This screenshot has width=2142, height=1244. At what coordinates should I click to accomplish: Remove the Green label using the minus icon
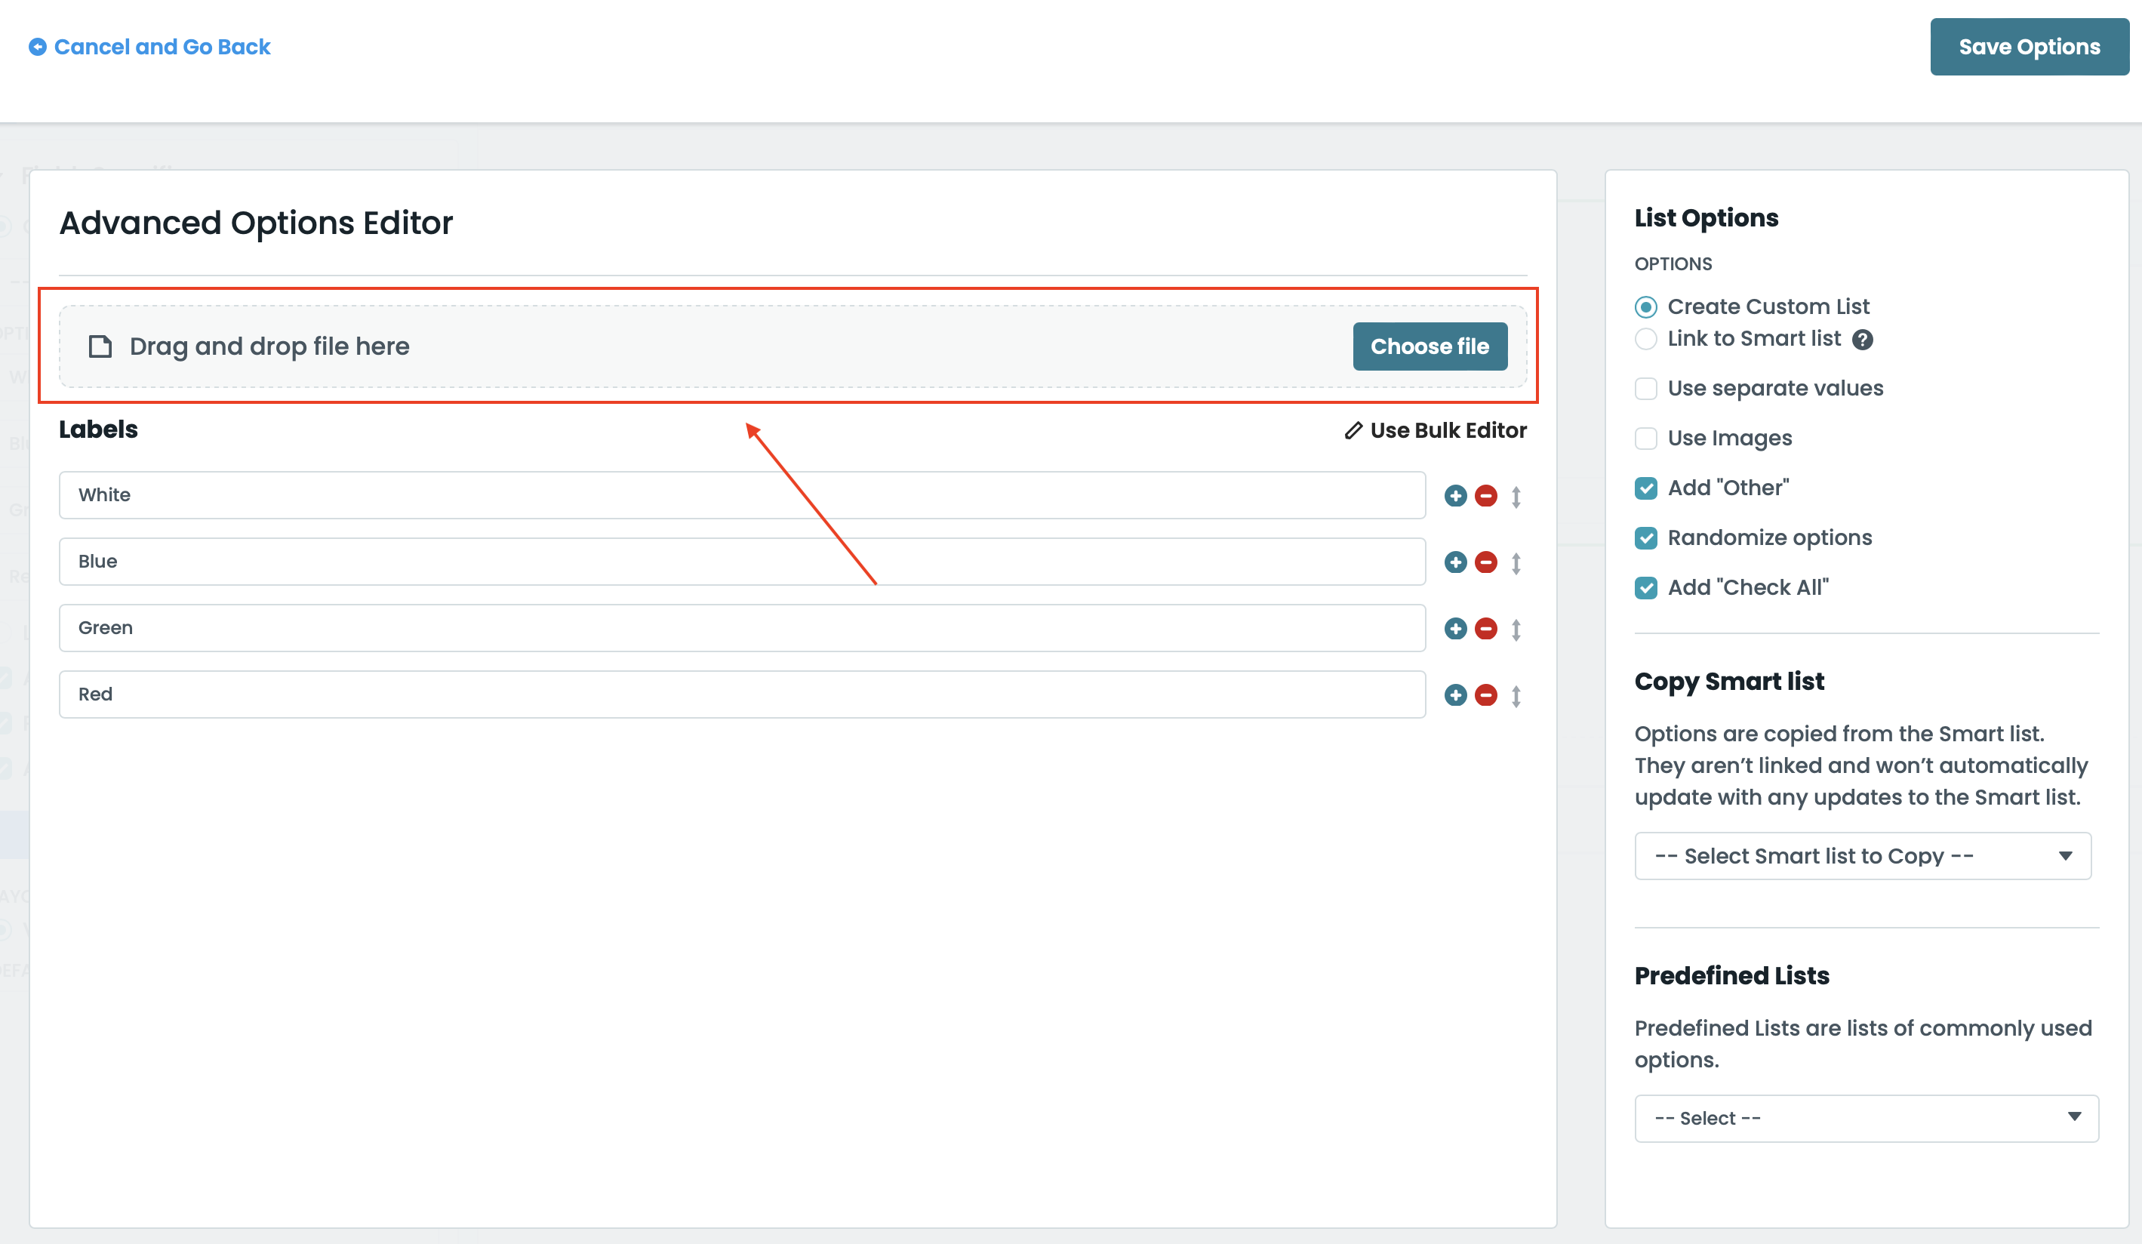[x=1486, y=628]
